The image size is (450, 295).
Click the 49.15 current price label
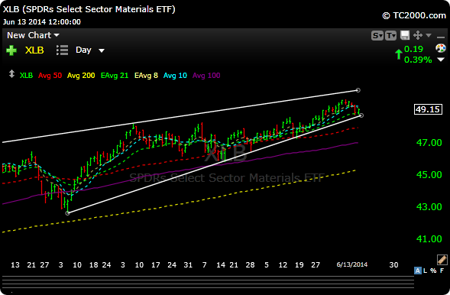coord(428,109)
